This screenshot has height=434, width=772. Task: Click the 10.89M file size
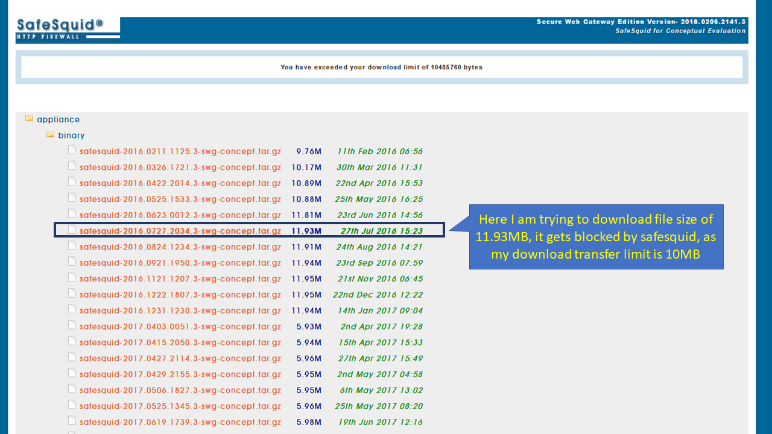[x=306, y=183]
